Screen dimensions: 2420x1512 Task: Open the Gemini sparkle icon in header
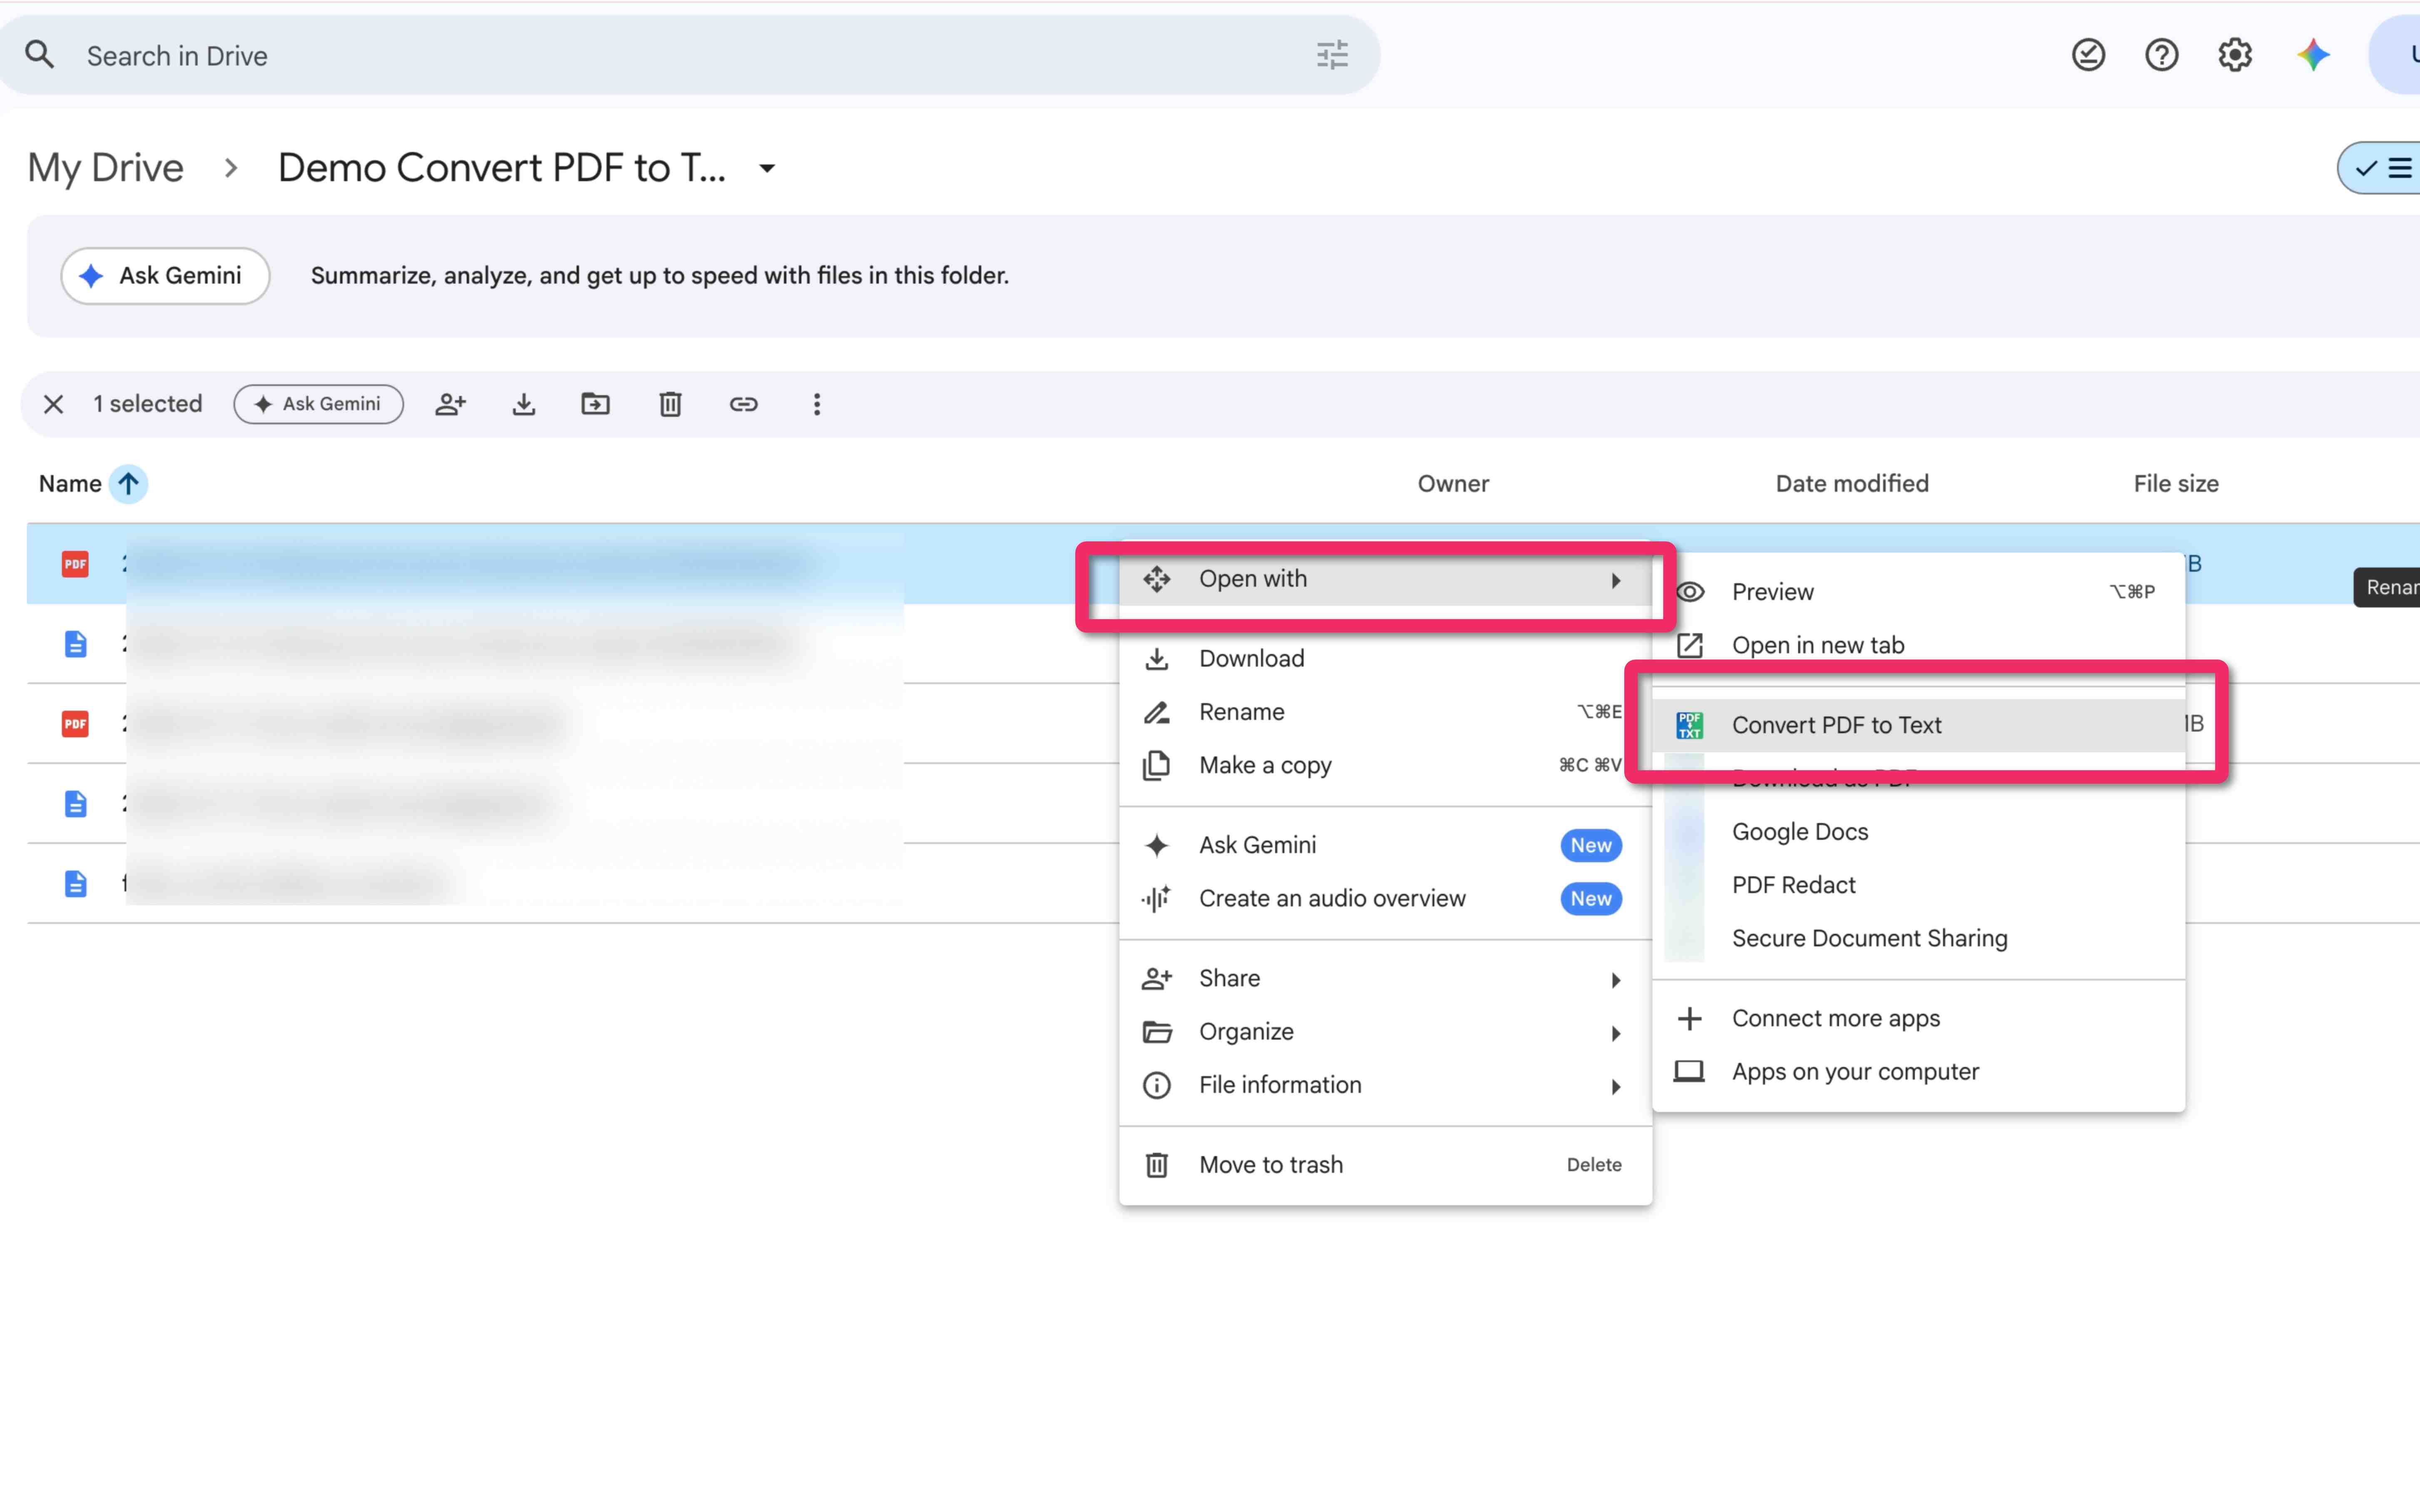[2313, 55]
